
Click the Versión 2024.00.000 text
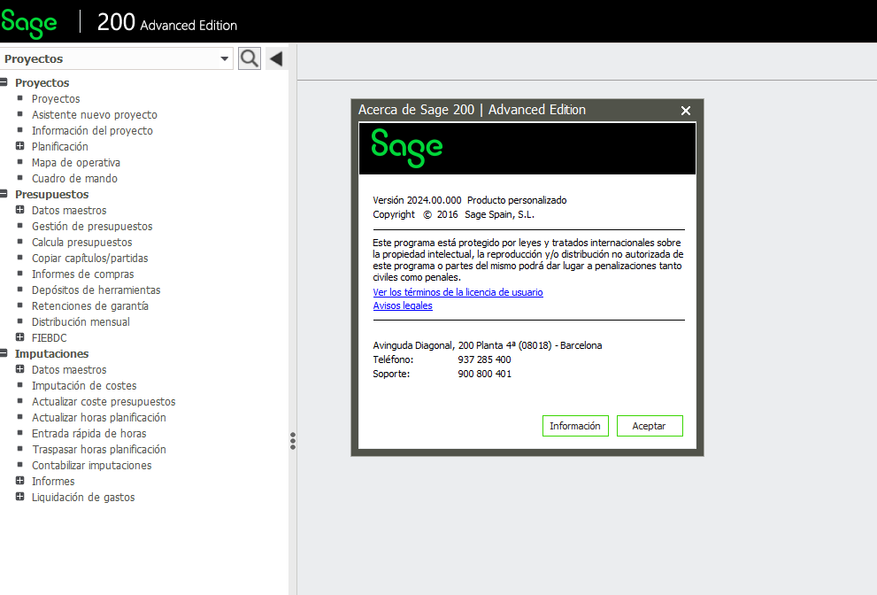click(417, 200)
